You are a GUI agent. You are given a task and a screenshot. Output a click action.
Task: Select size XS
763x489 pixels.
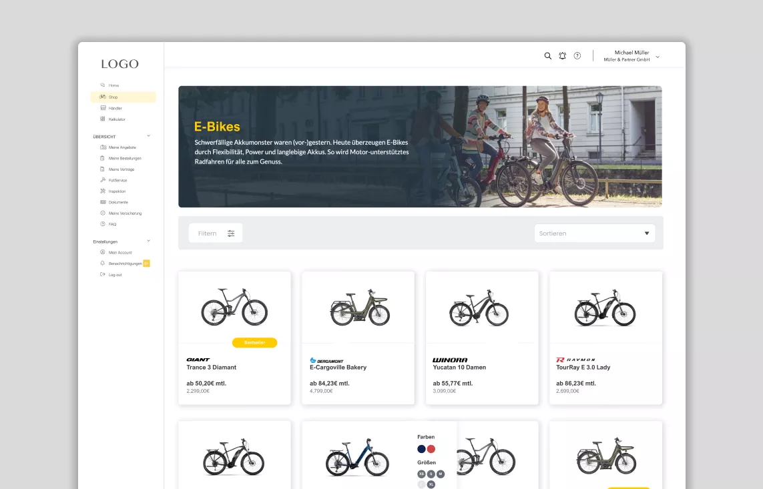421,474
